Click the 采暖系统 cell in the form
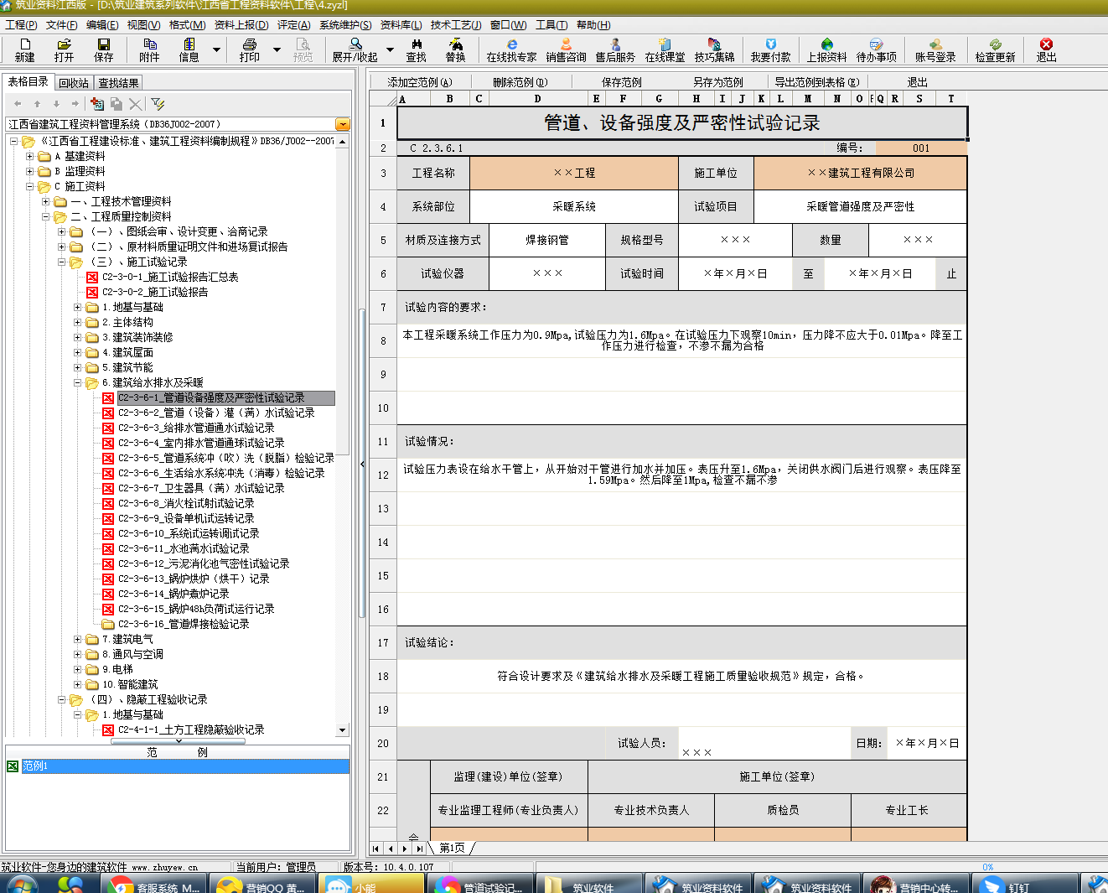 pos(573,206)
